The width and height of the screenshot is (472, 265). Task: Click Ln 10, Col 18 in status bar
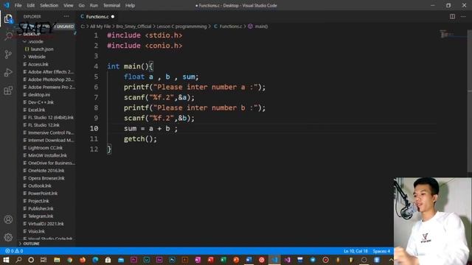pyautogui.click(x=355, y=251)
